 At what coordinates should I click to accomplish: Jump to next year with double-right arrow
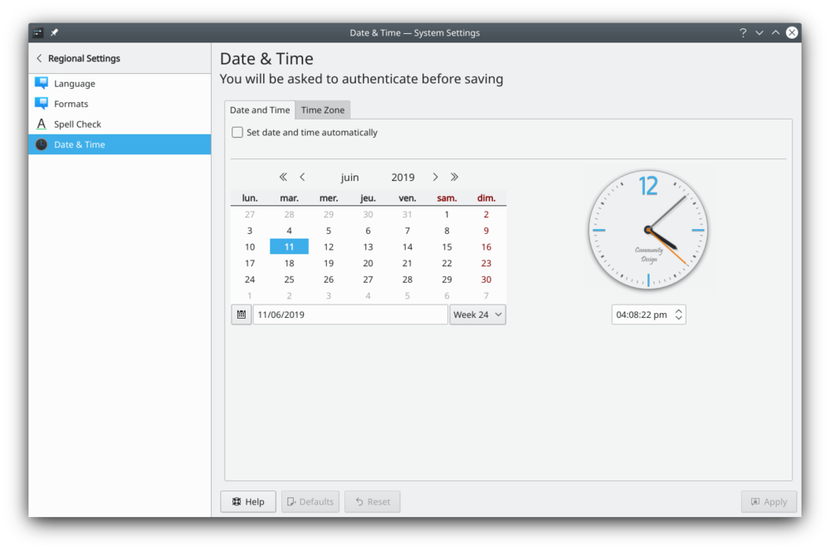click(454, 177)
